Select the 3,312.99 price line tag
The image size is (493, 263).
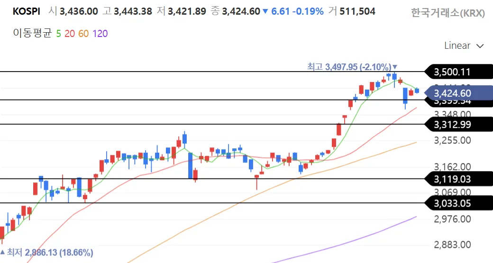coord(452,125)
